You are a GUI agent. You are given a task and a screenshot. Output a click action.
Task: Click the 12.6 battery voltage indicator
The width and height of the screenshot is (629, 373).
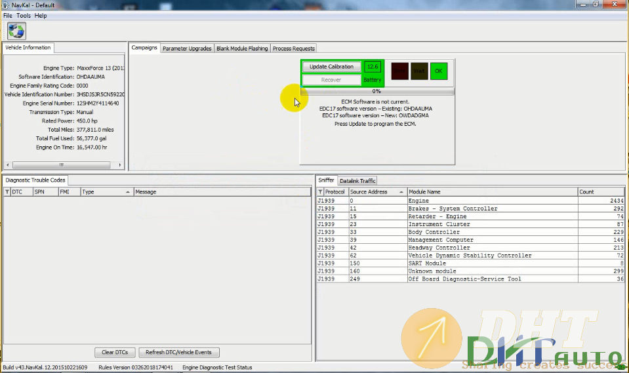(373, 67)
